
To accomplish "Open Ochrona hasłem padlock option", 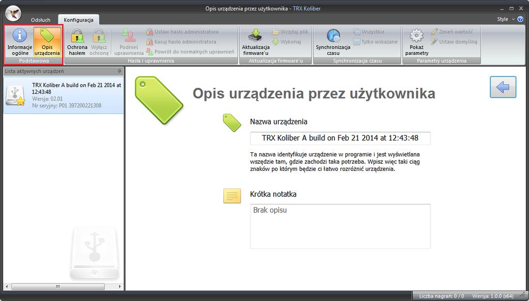I will click(x=77, y=42).
